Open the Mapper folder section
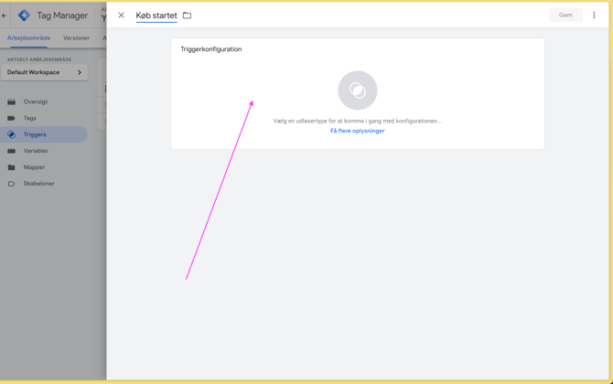Image resolution: width=613 pixels, height=384 pixels. [34, 167]
